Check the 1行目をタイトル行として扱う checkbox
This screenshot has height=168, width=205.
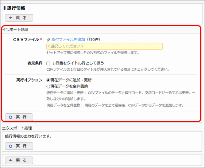pyautogui.click(x=48, y=63)
